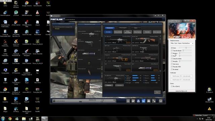Enable the No reload checkbox
Screen dimensions: 215x121
(x=172, y=70)
